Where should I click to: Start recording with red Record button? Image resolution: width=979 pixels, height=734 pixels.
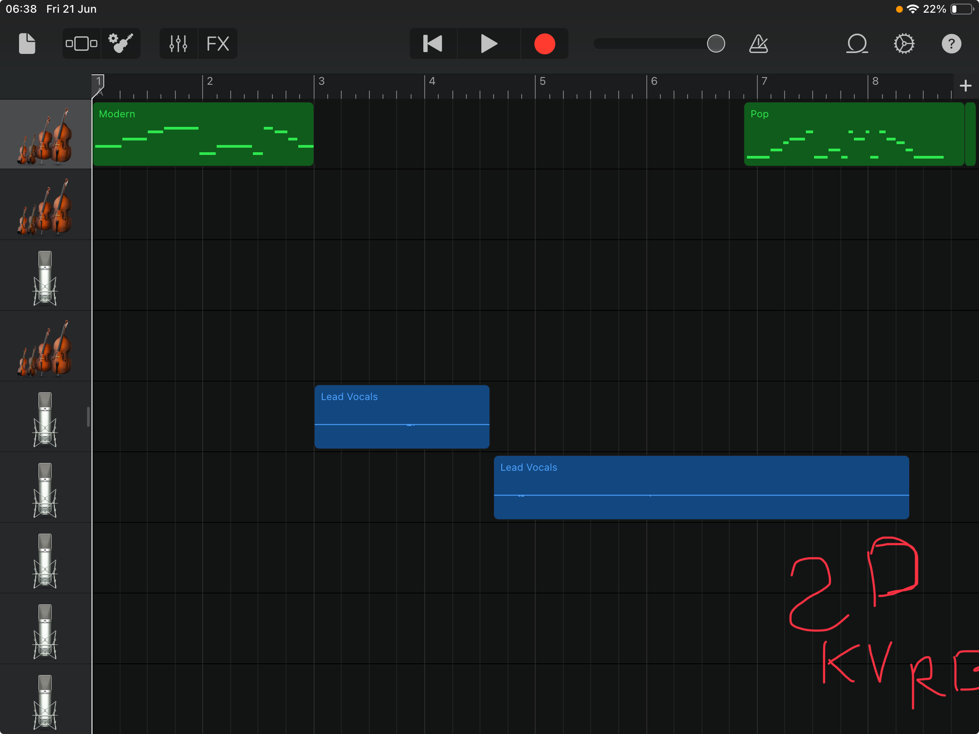click(544, 44)
